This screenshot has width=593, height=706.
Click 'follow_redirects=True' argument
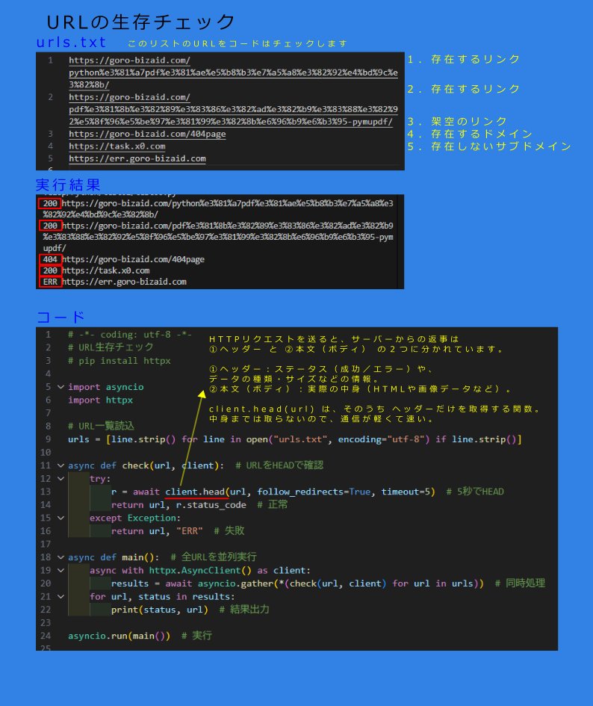point(314,492)
